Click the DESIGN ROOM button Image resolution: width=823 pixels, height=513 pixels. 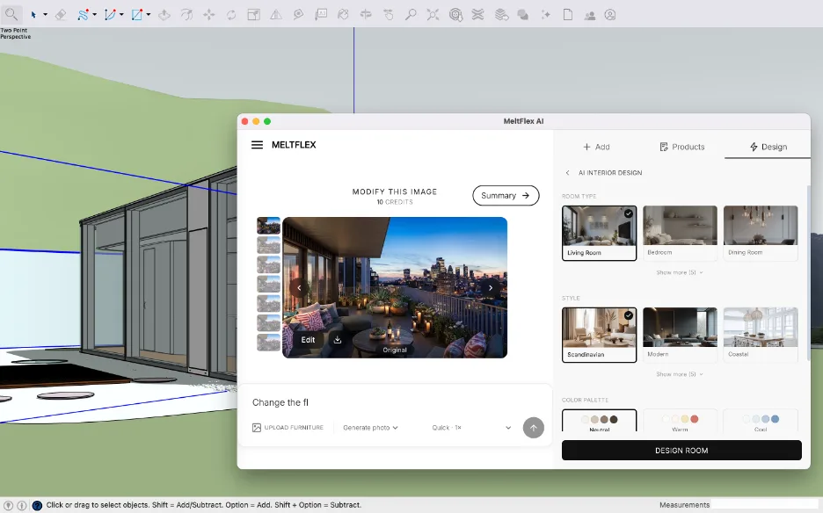click(681, 450)
